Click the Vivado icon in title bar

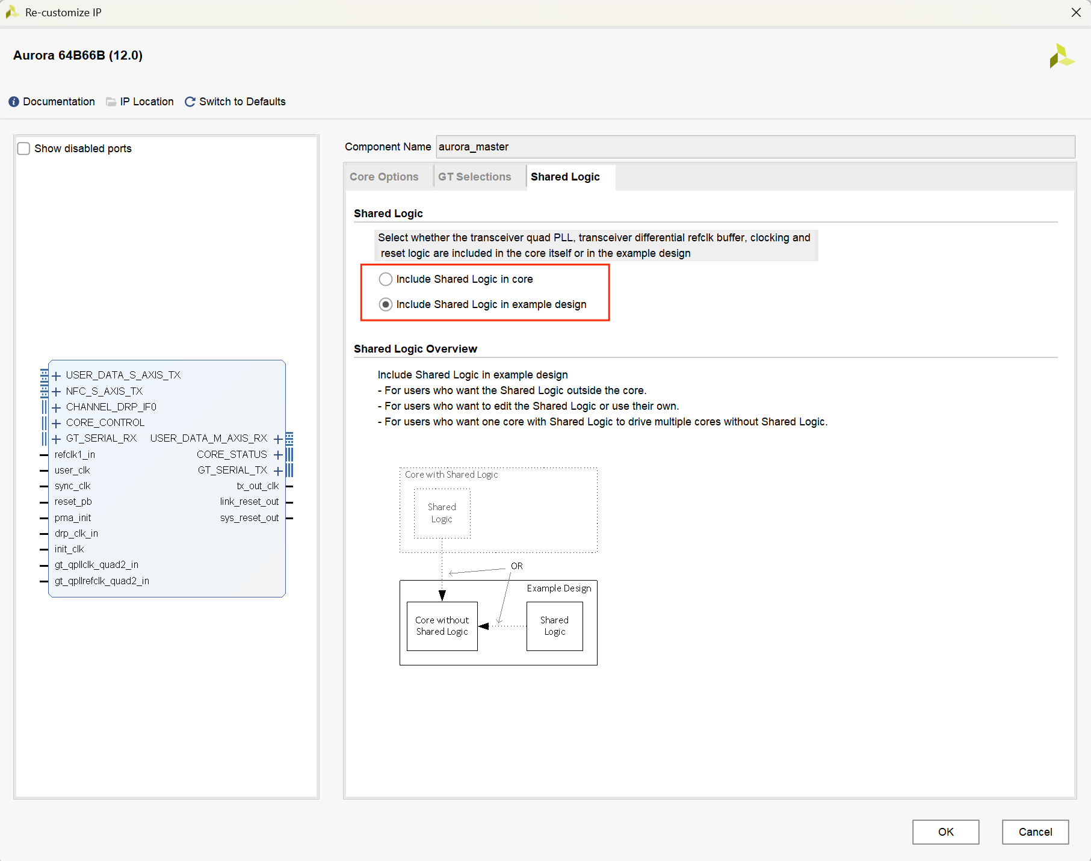tap(13, 12)
